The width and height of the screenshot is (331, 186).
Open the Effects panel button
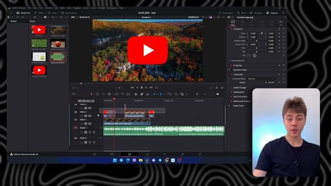tap(39, 13)
